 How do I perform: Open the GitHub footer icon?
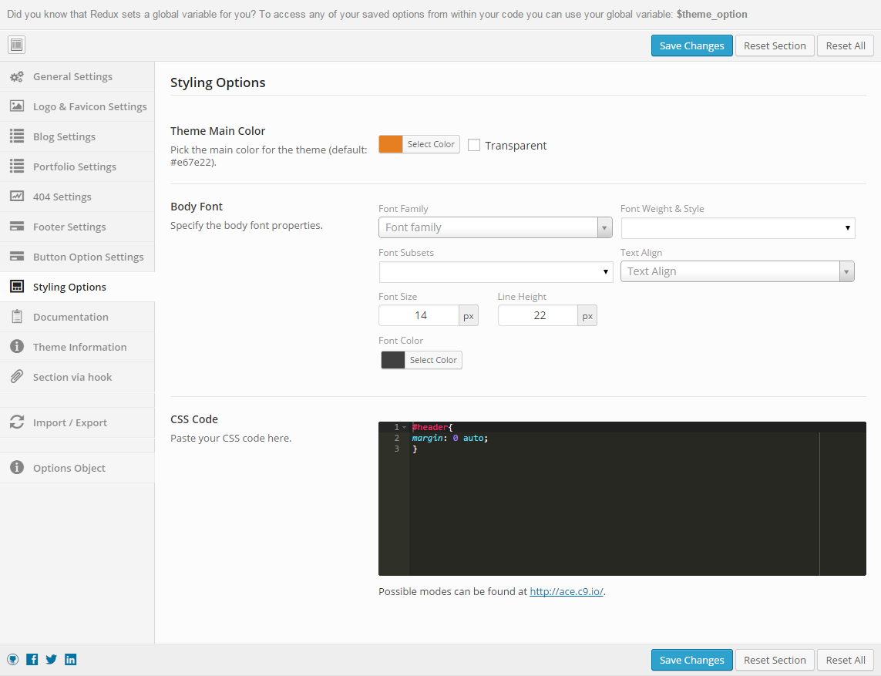[x=13, y=660]
